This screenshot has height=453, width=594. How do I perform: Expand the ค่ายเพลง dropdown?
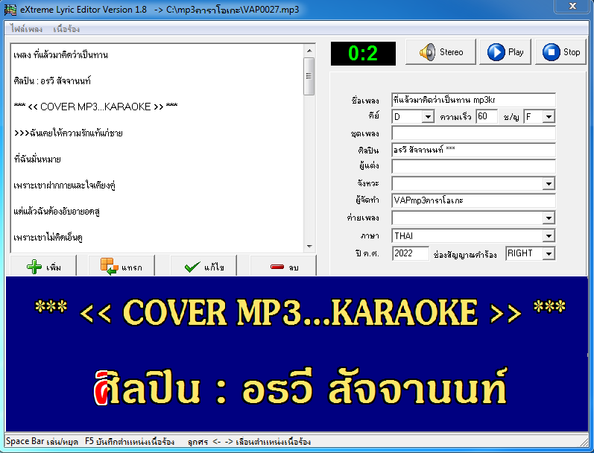[x=549, y=218]
